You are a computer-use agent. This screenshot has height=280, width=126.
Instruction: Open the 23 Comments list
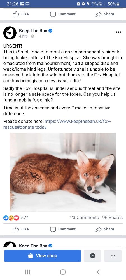(84, 218)
